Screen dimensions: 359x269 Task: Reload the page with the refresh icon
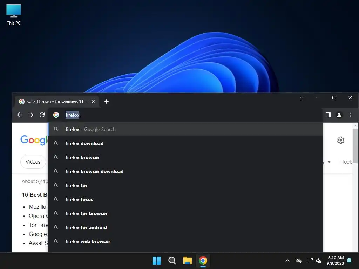(x=42, y=115)
